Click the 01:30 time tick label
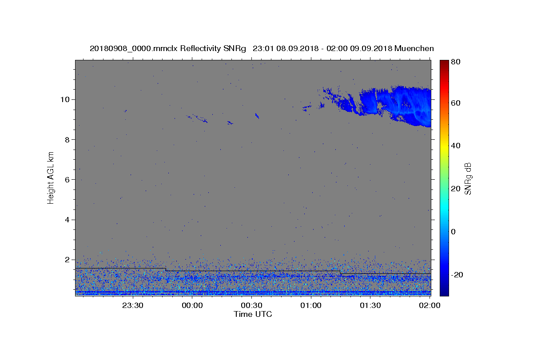Screen dimensions: 533x355 pyautogui.click(x=370, y=305)
